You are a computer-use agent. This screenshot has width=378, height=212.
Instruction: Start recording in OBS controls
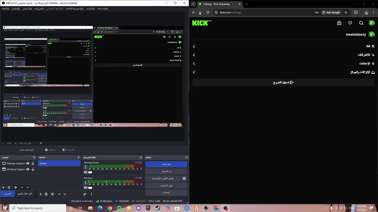click(x=166, y=171)
